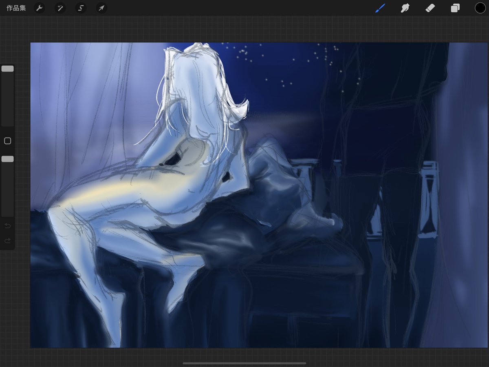
Task: Adjust the brush opacity slider handle
Action: click(x=7, y=159)
